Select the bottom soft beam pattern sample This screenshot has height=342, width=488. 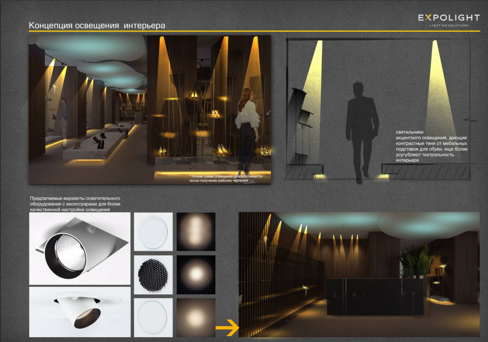point(196,317)
